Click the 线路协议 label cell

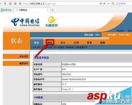point(47,104)
